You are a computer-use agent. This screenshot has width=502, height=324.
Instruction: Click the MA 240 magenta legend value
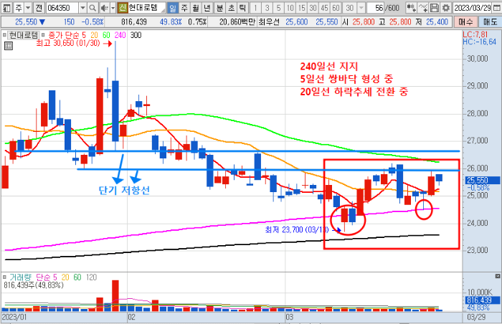[x=120, y=35]
